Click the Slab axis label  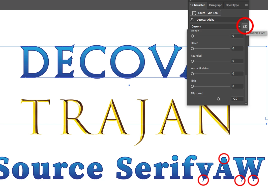pos(193,81)
